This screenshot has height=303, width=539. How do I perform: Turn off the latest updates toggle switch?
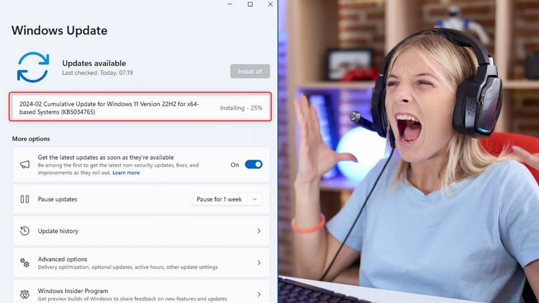click(253, 165)
